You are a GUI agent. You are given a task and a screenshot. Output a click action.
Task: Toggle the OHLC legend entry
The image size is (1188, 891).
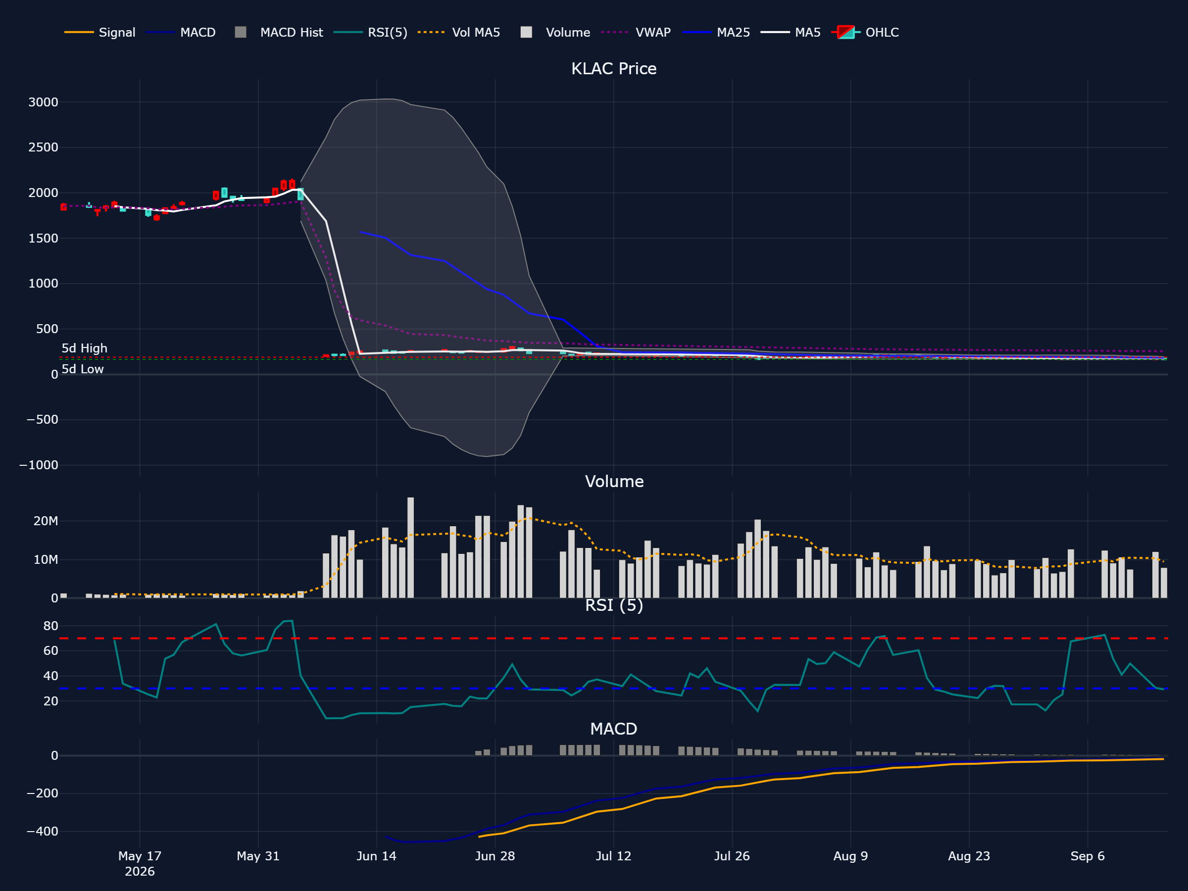[865, 32]
